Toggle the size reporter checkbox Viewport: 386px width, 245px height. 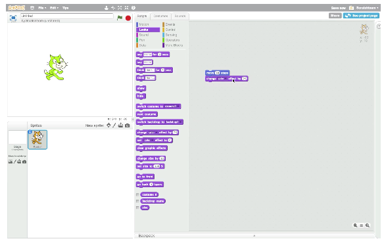137,208
